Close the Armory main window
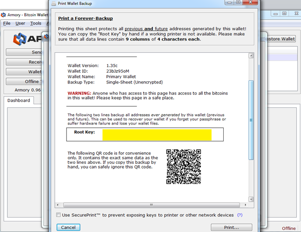Screen dimensions: 301x232 click(x=296, y=14)
